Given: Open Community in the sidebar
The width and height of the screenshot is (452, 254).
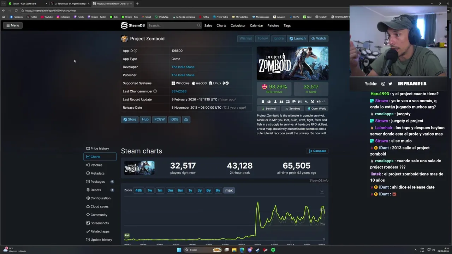Looking at the screenshot, I should [x=100, y=215].
